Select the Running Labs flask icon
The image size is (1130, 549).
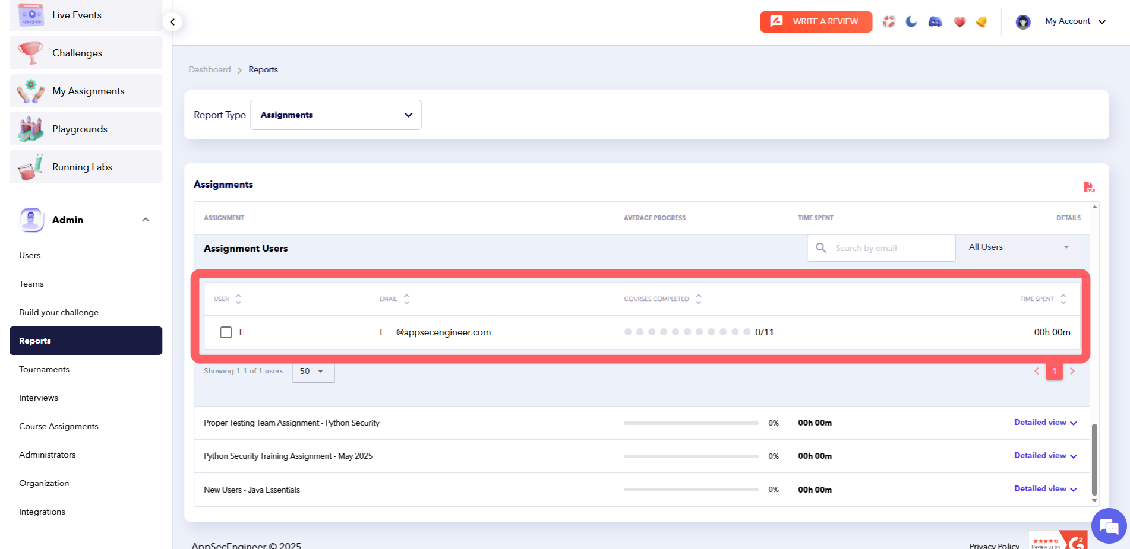point(30,166)
